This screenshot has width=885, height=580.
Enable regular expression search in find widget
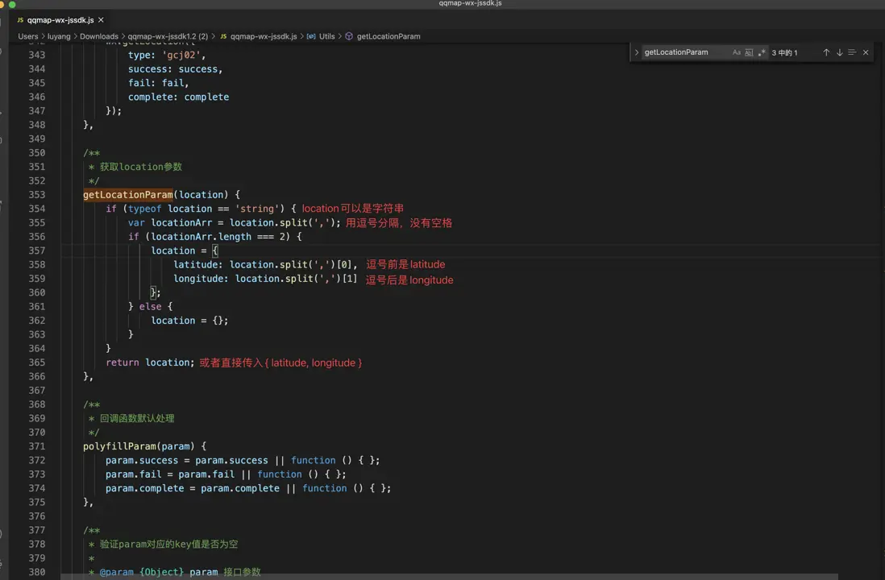762,52
